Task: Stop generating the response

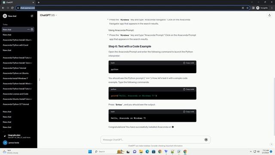Action: 206,139
